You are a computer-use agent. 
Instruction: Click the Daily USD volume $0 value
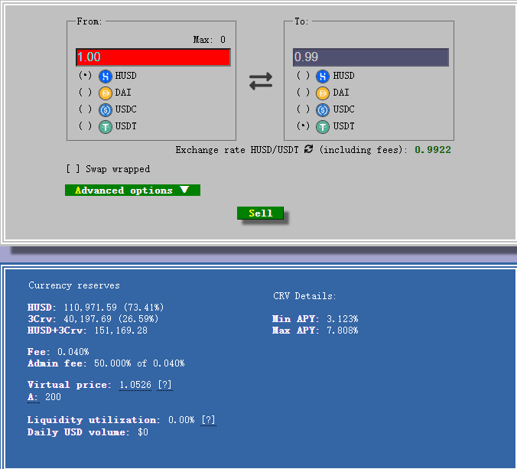coord(143,432)
